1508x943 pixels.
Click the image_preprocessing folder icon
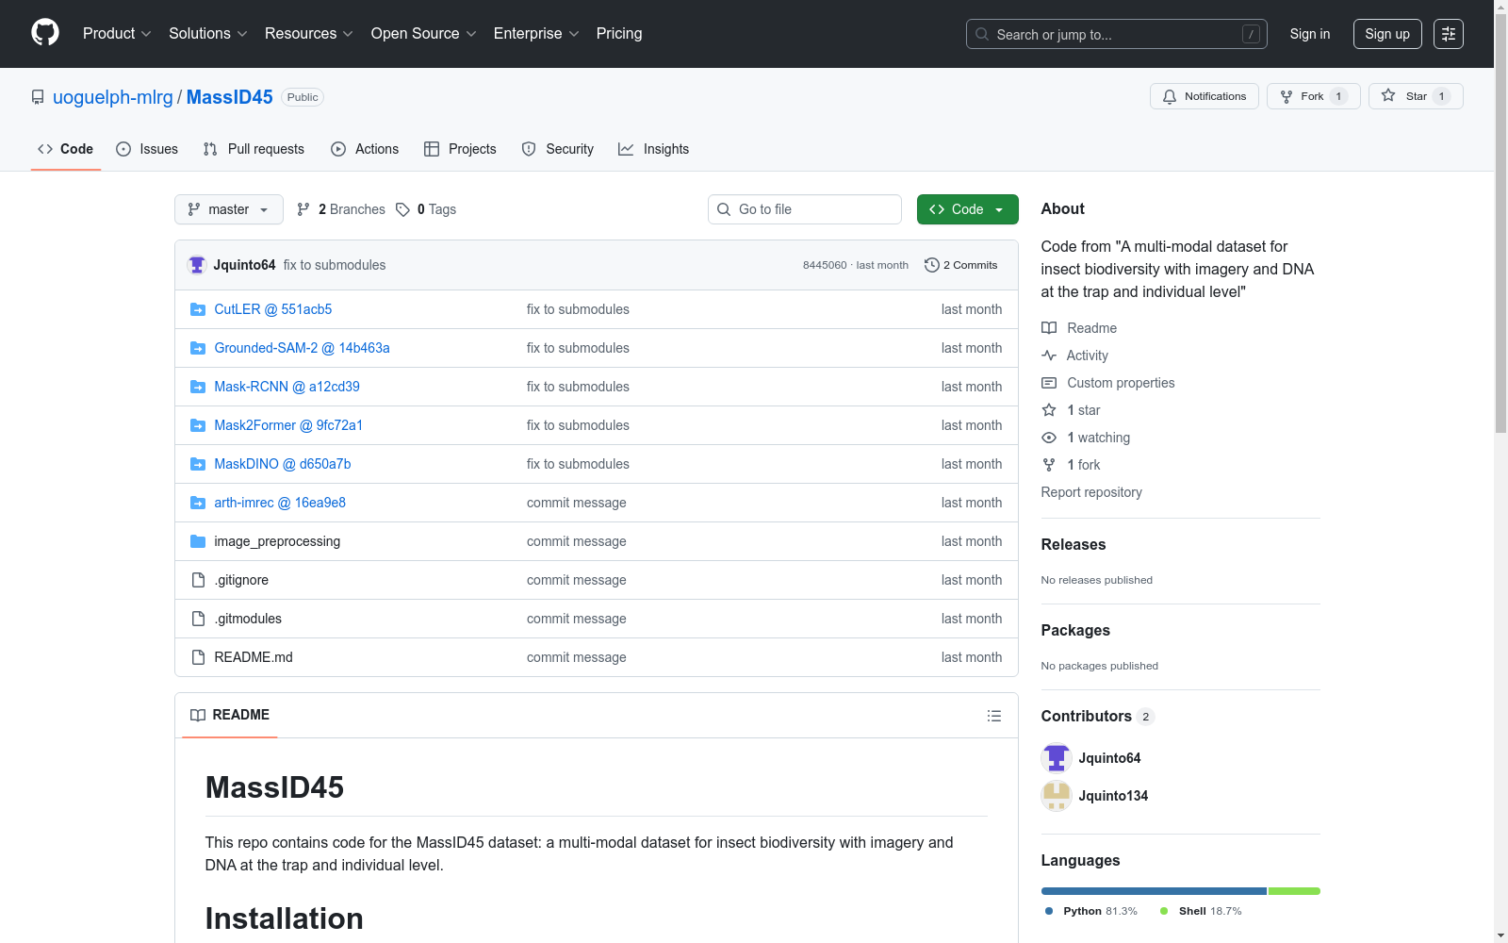pyautogui.click(x=198, y=541)
